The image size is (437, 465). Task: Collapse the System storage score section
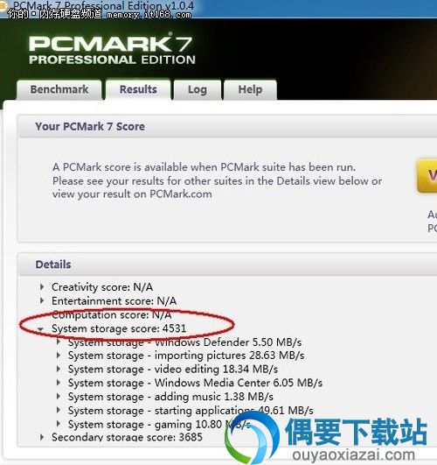(40, 328)
